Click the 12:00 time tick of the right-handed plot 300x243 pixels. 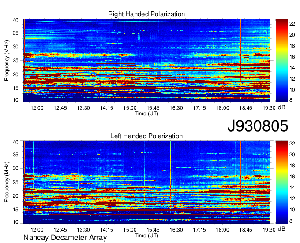37,108
